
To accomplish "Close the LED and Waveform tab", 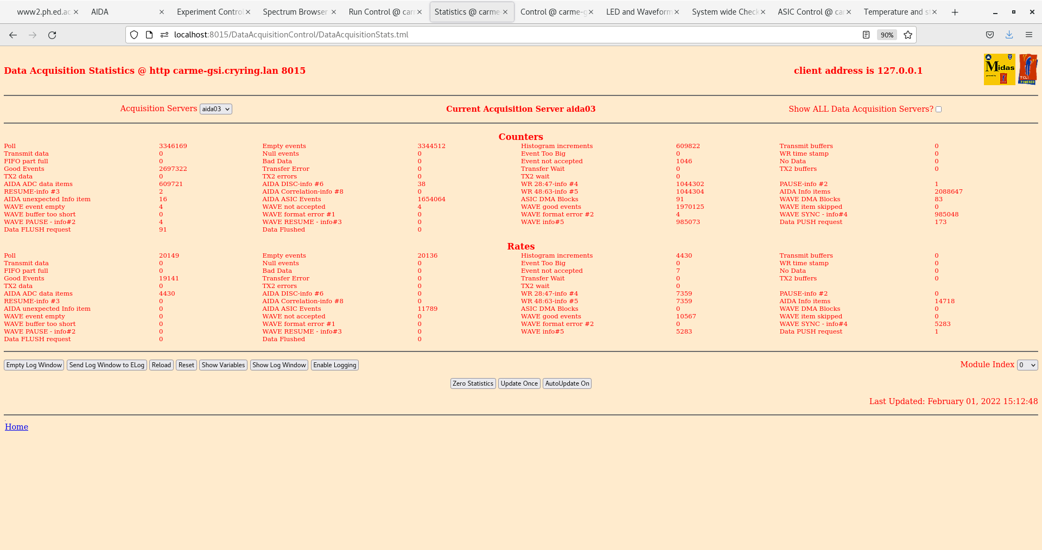I will click(x=677, y=12).
